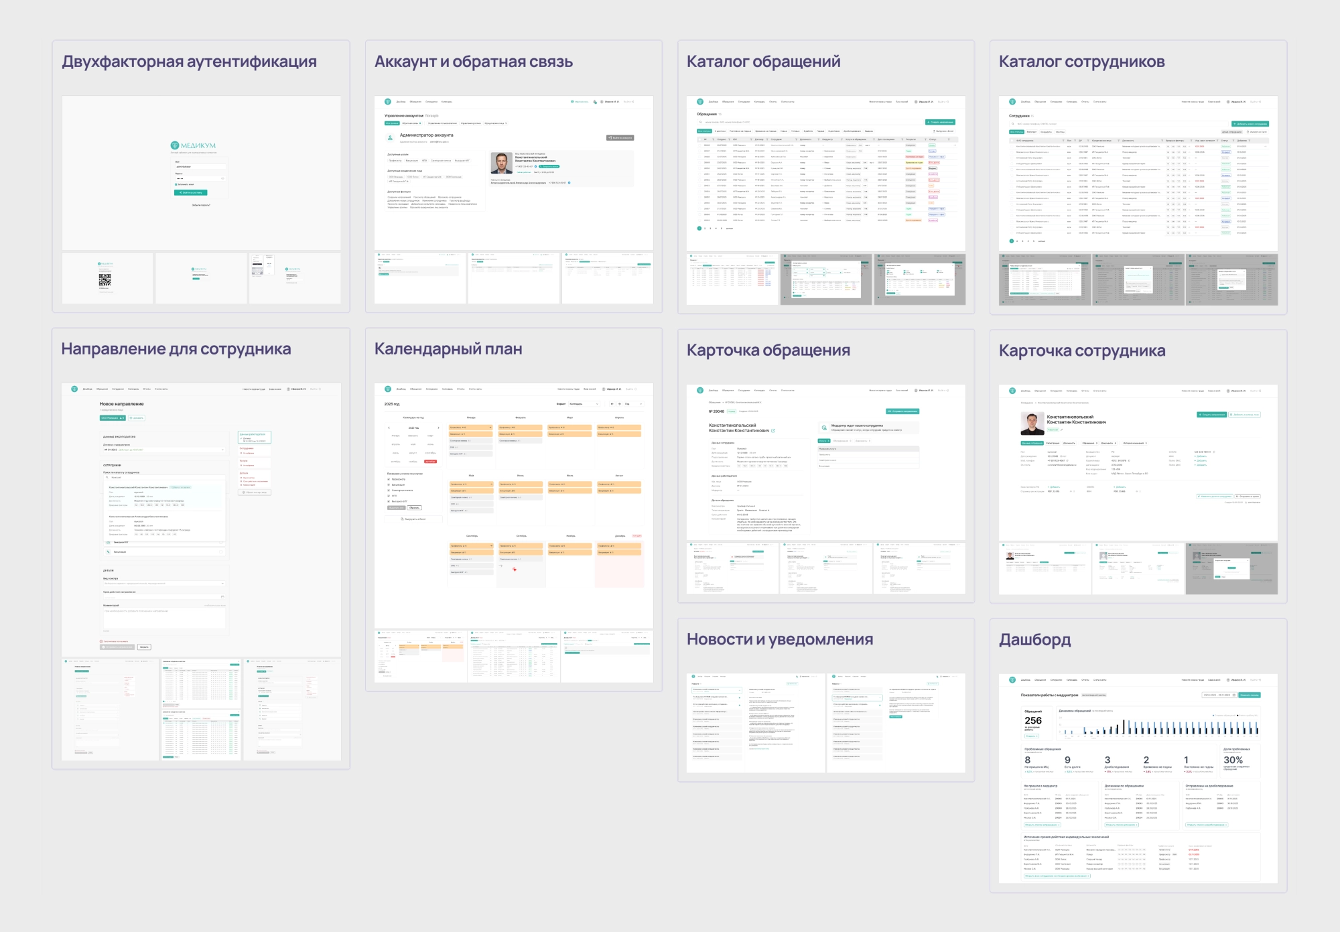Click the 'Войти в систему' button
The image size is (1340, 932).
[191, 192]
